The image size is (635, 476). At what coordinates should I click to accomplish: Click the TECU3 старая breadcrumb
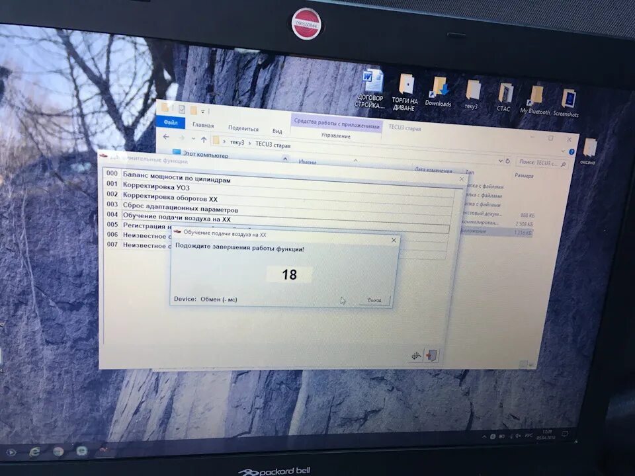[273, 145]
